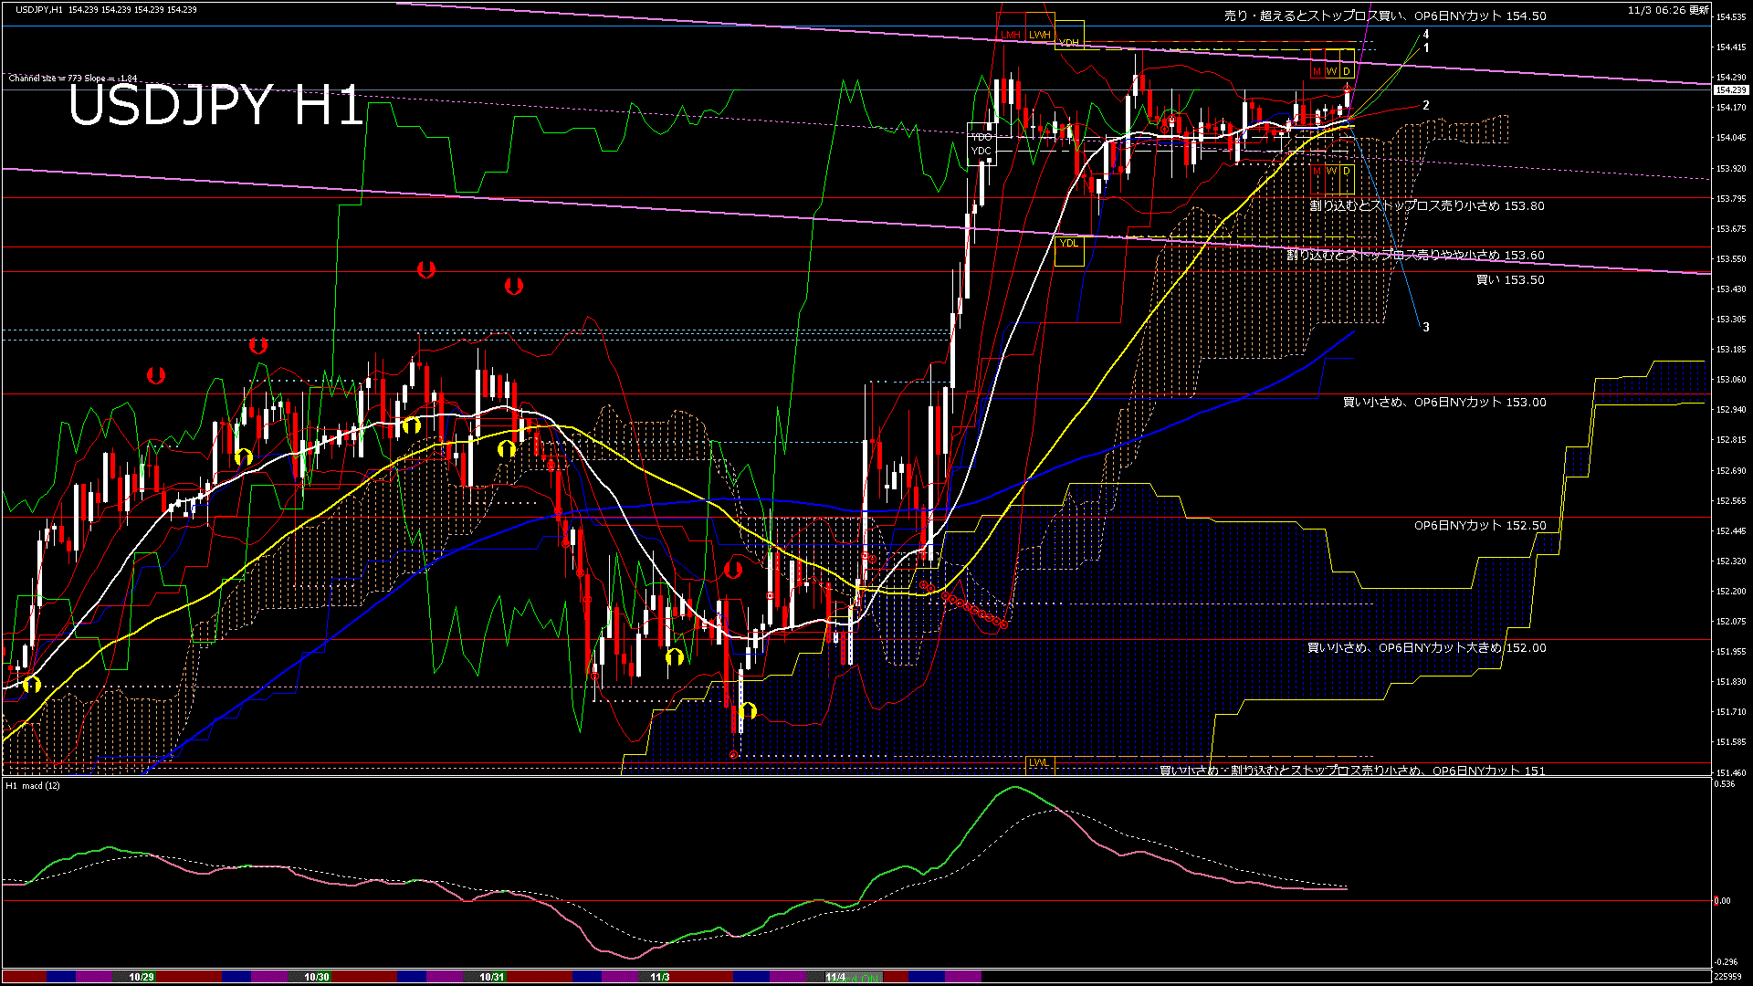Select the 10/29 date marker
This screenshot has width=1753, height=986.
coord(141,977)
